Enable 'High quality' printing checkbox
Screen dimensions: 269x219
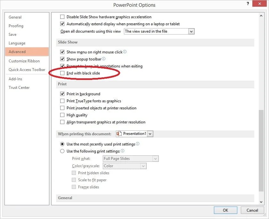tap(62, 115)
